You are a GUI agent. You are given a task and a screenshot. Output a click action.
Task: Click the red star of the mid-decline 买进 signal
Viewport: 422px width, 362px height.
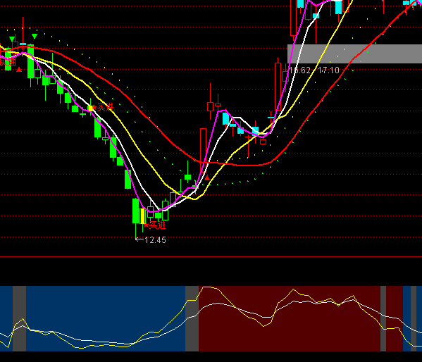point(94,108)
